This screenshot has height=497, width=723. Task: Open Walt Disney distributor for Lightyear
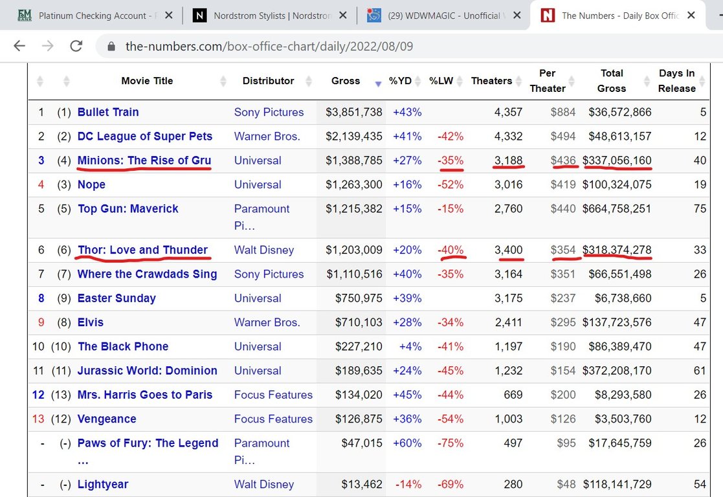263,485
